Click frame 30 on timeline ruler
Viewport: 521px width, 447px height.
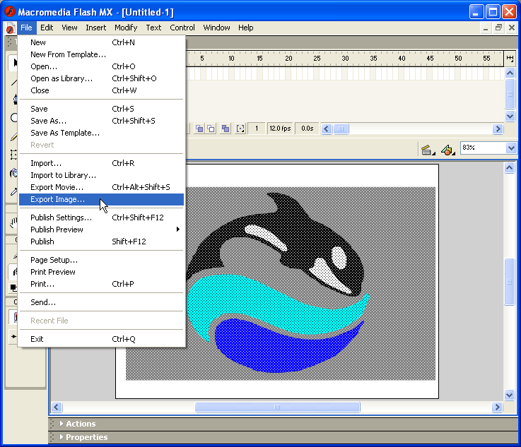pyautogui.click(x=345, y=59)
